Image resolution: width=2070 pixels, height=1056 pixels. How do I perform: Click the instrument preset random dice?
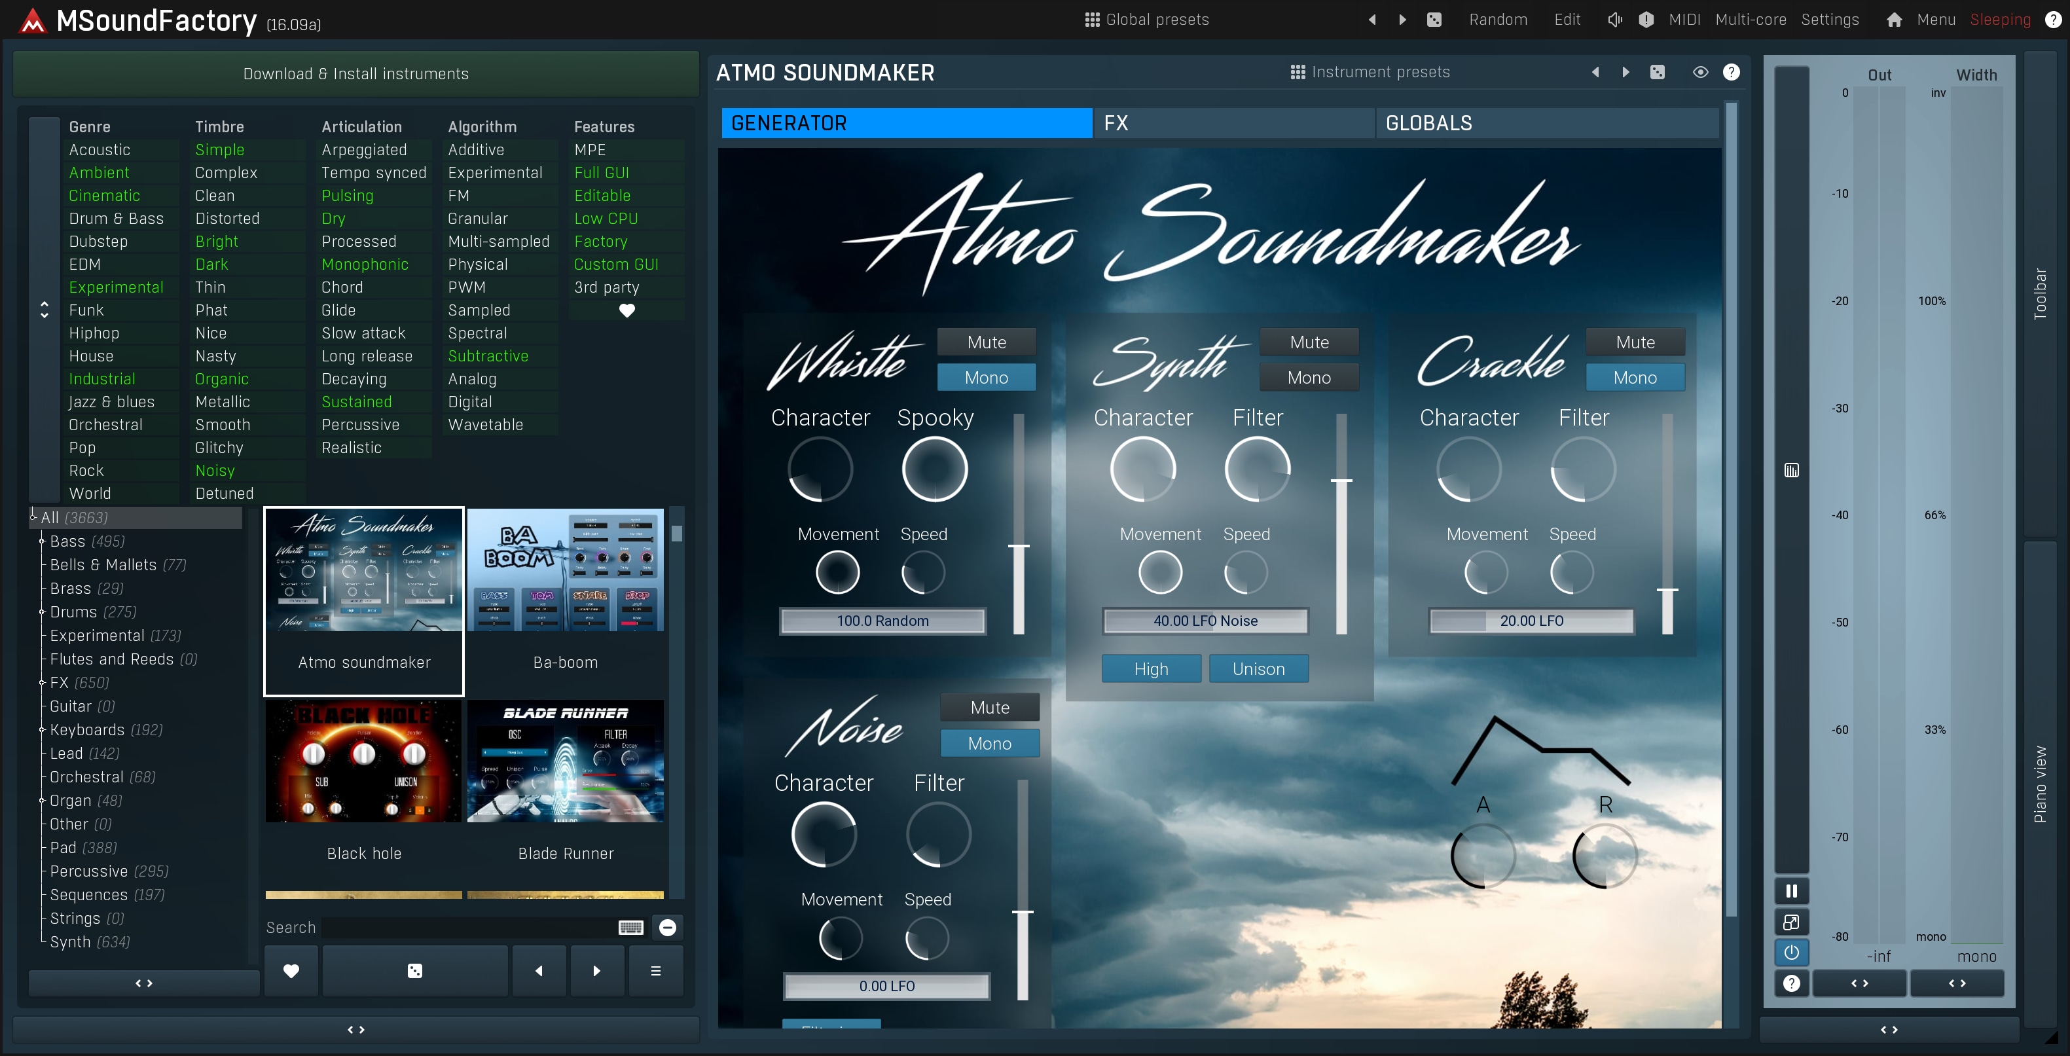point(1657,72)
